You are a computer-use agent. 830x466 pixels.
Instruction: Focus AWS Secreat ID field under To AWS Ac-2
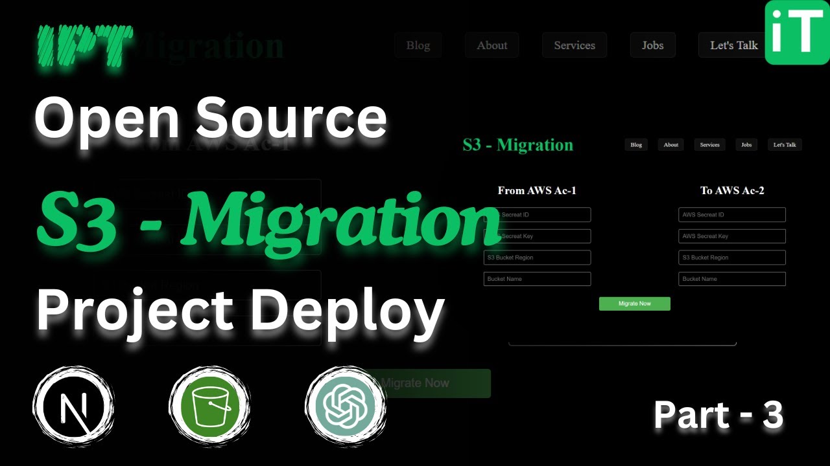pos(732,215)
